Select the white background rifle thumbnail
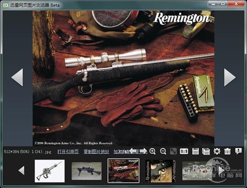 point(49,171)
